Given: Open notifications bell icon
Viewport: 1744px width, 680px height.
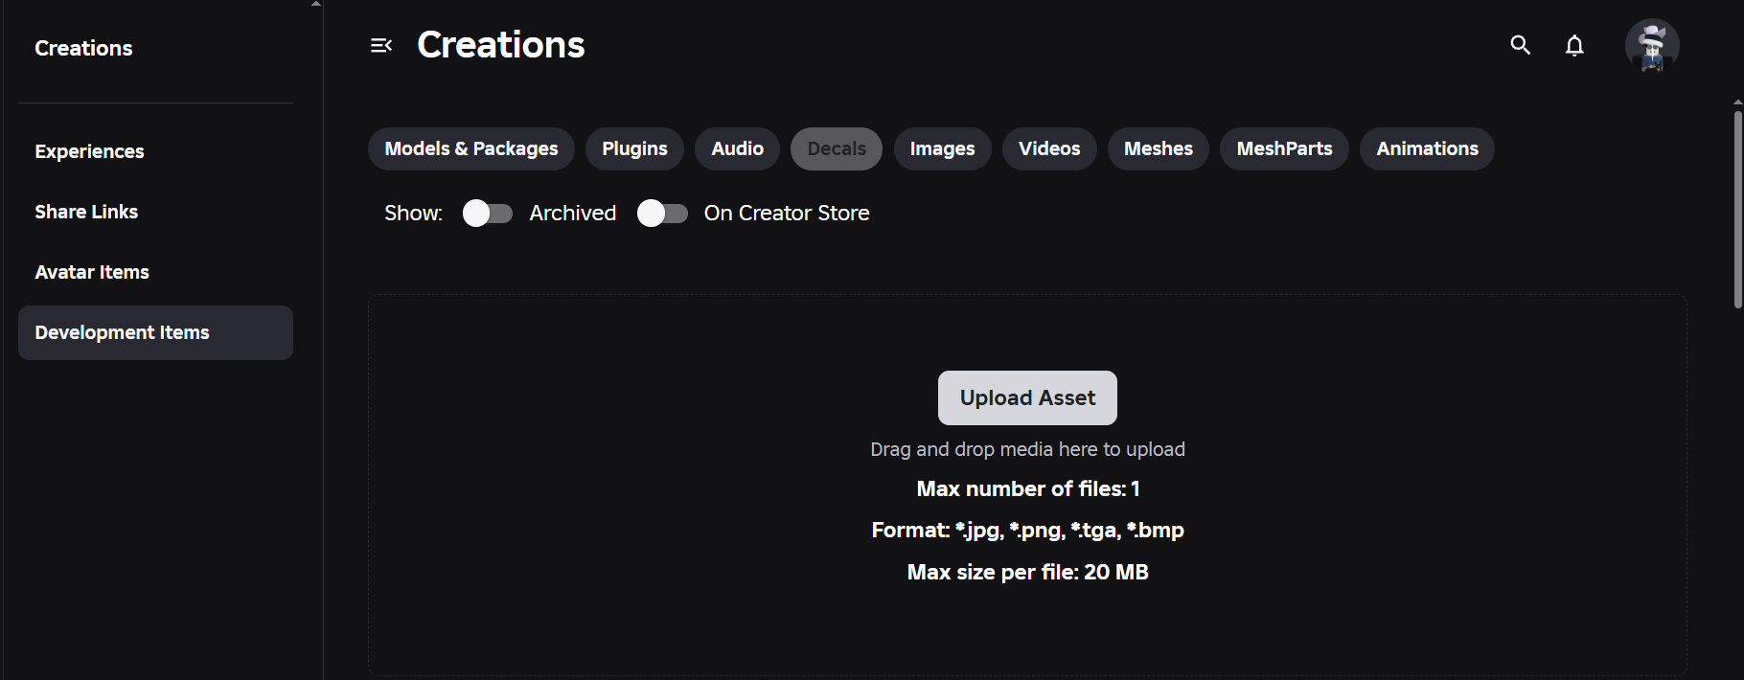Looking at the screenshot, I should 1574,45.
